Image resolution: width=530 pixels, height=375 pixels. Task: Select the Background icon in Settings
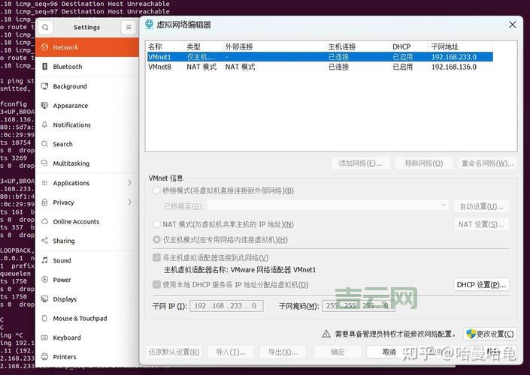[45, 86]
